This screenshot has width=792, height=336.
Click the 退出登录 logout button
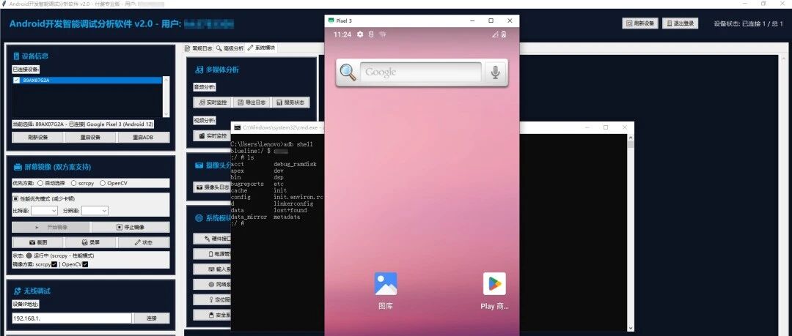[681, 23]
